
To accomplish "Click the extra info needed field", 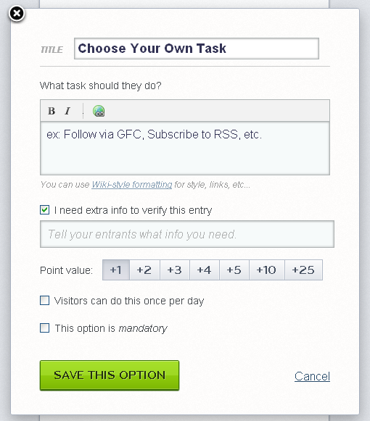I will pyautogui.click(x=187, y=234).
